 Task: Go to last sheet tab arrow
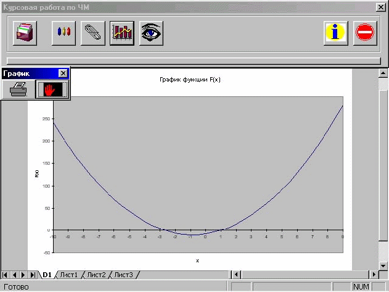pos(33,275)
